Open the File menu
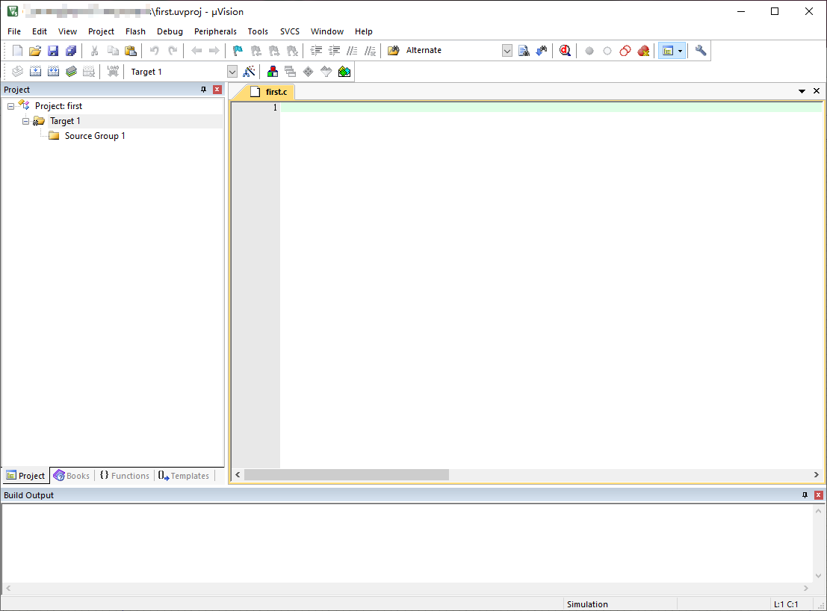The width and height of the screenshot is (827, 611). [14, 31]
